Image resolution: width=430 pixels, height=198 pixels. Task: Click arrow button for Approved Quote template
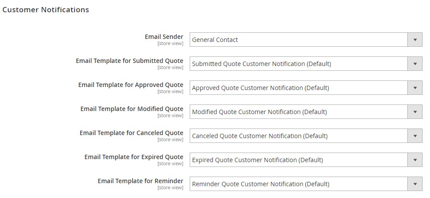click(415, 88)
